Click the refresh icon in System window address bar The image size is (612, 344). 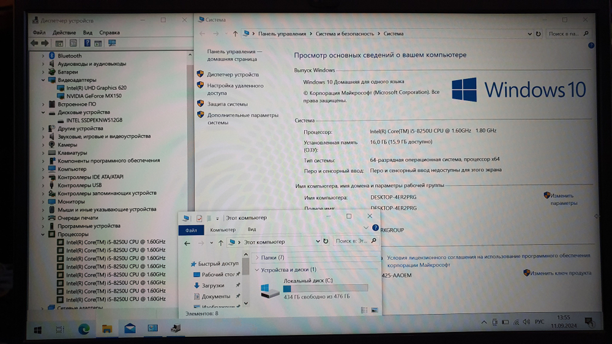point(538,34)
